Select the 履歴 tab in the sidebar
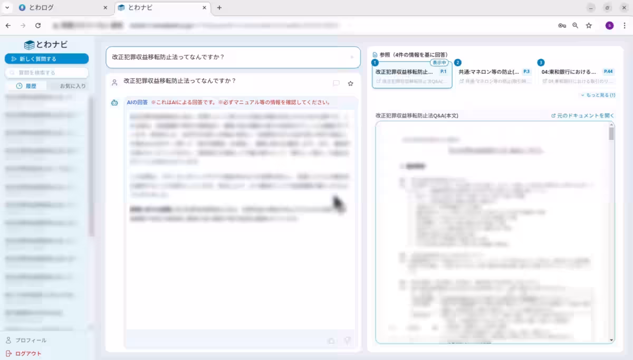633x360 pixels. [26, 86]
